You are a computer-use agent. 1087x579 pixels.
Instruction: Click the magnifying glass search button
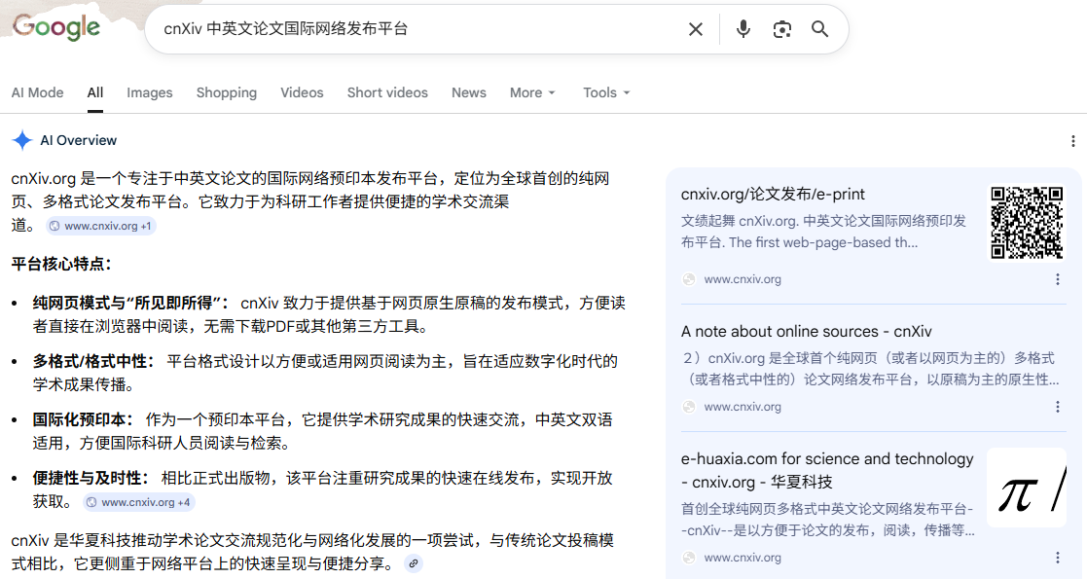(x=820, y=29)
